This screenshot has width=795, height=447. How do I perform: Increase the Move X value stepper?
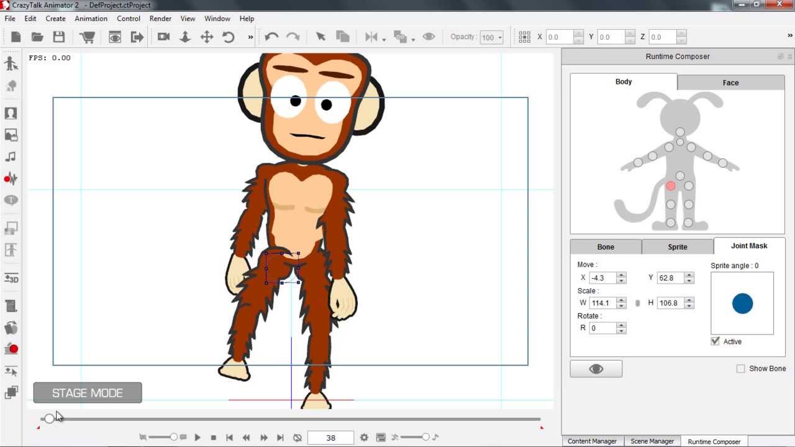click(x=621, y=275)
